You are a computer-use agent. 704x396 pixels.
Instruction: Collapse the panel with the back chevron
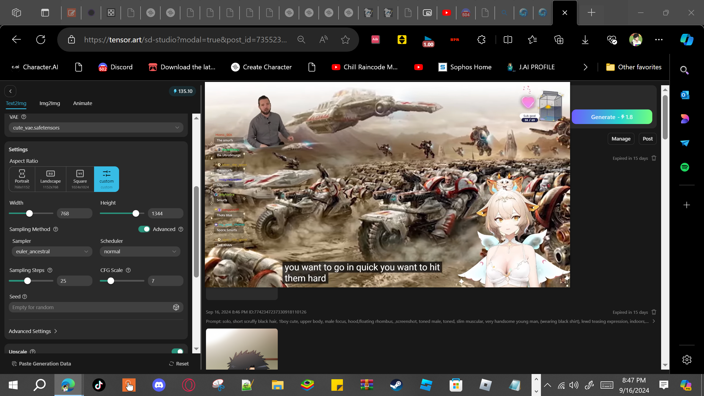[10, 91]
